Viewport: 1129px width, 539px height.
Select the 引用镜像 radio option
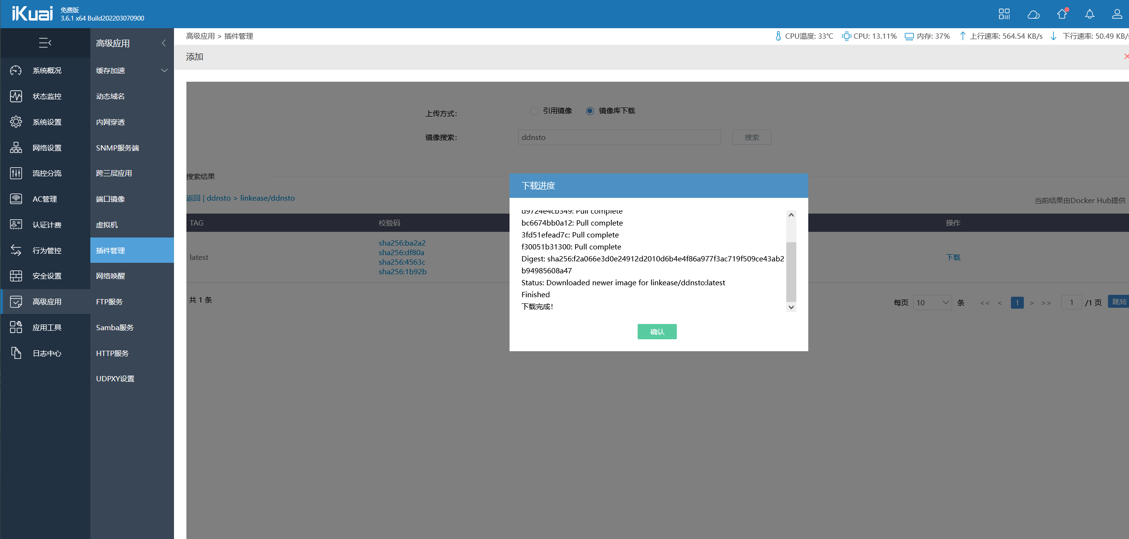(x=534, y=111)
